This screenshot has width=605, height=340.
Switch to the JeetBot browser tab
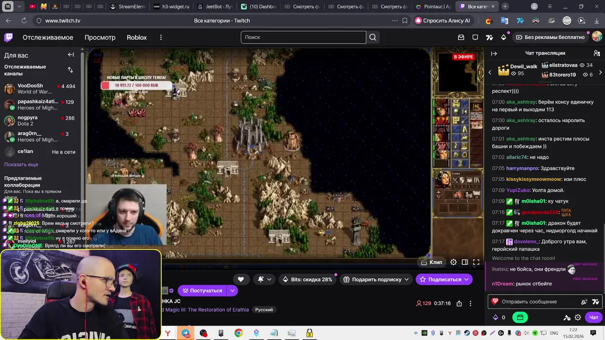[215, 7]
